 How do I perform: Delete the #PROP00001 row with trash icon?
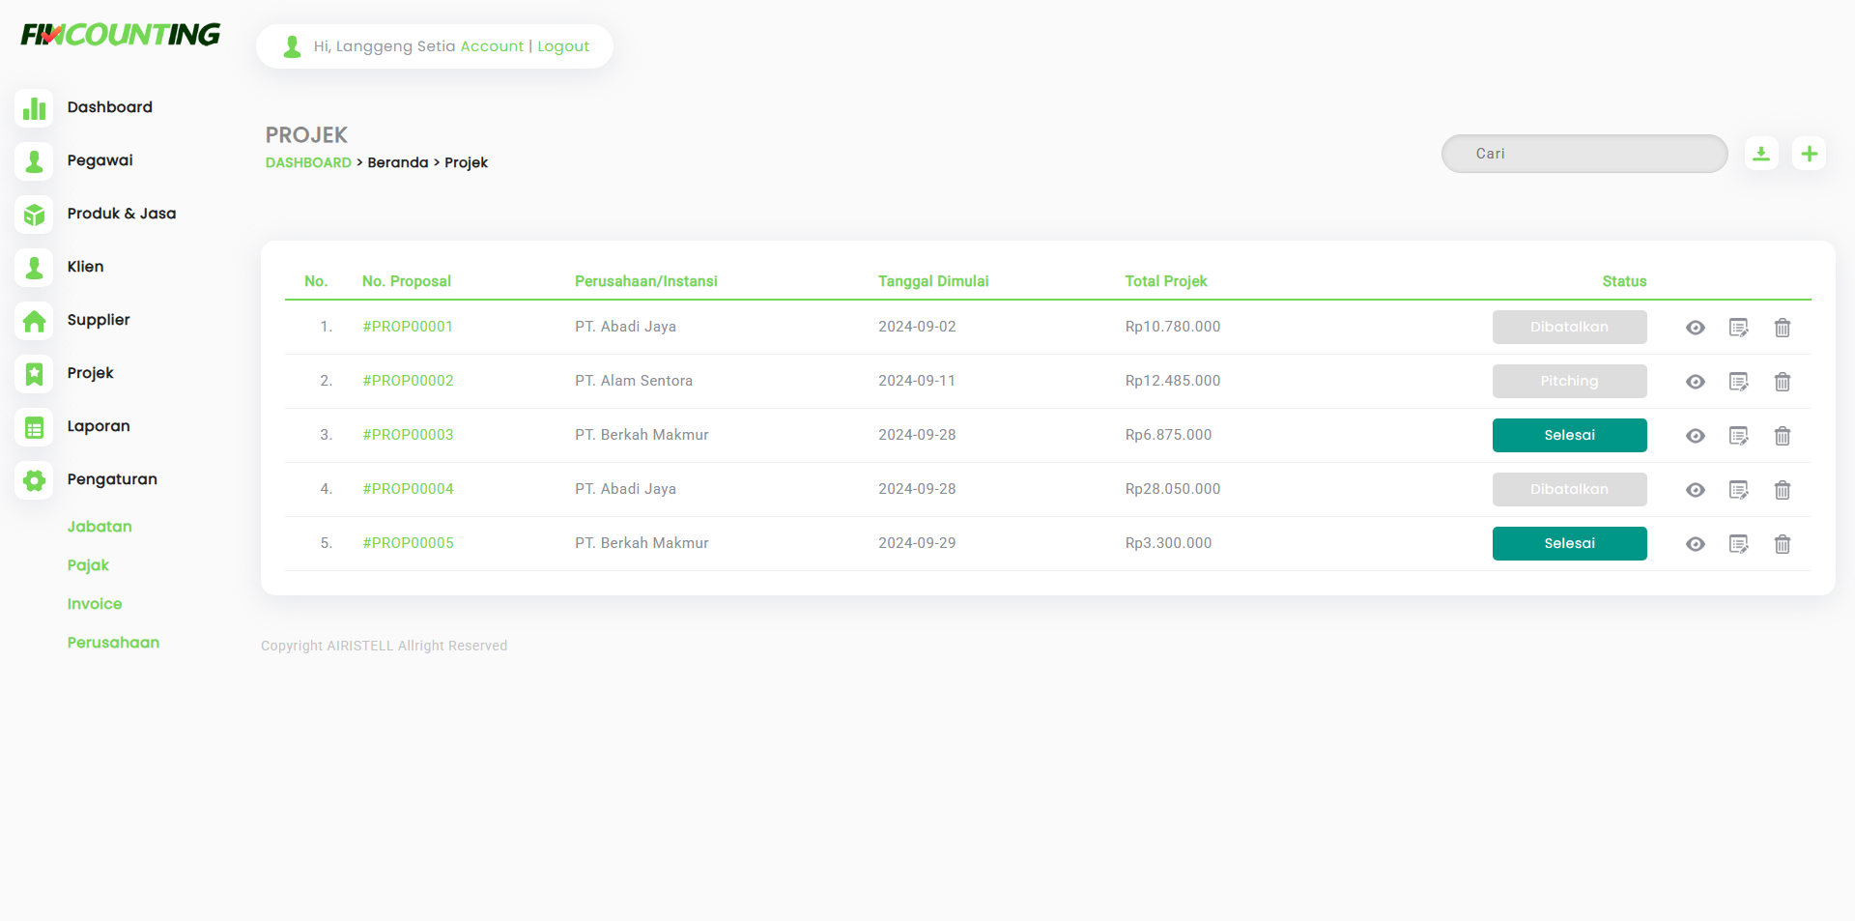tap(1782, 328)
